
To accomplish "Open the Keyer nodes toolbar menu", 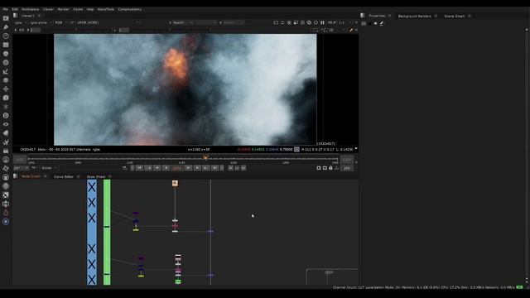I will [x=6, y=71].
